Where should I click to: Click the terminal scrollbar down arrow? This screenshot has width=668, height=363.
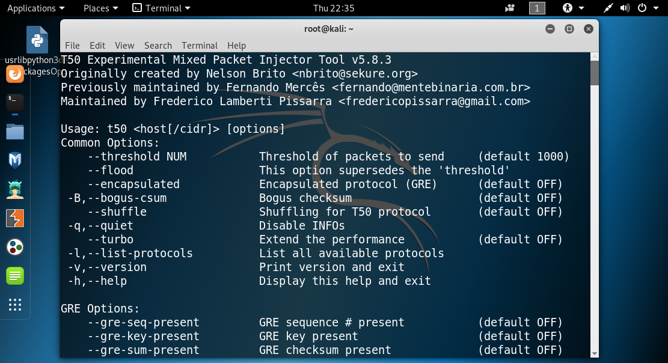(595, 353)
